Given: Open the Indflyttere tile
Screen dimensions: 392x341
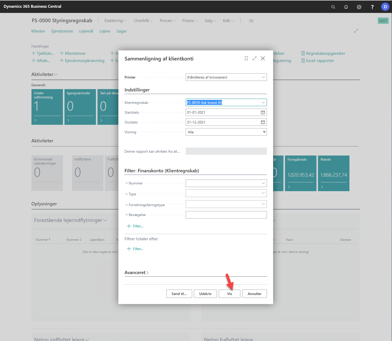Looking at the screenshot, I should click(x=88, y=173).
